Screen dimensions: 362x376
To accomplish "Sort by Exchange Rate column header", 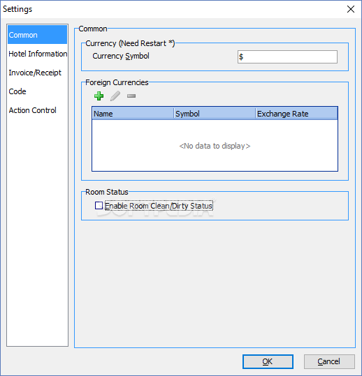I will click(296, 114).
